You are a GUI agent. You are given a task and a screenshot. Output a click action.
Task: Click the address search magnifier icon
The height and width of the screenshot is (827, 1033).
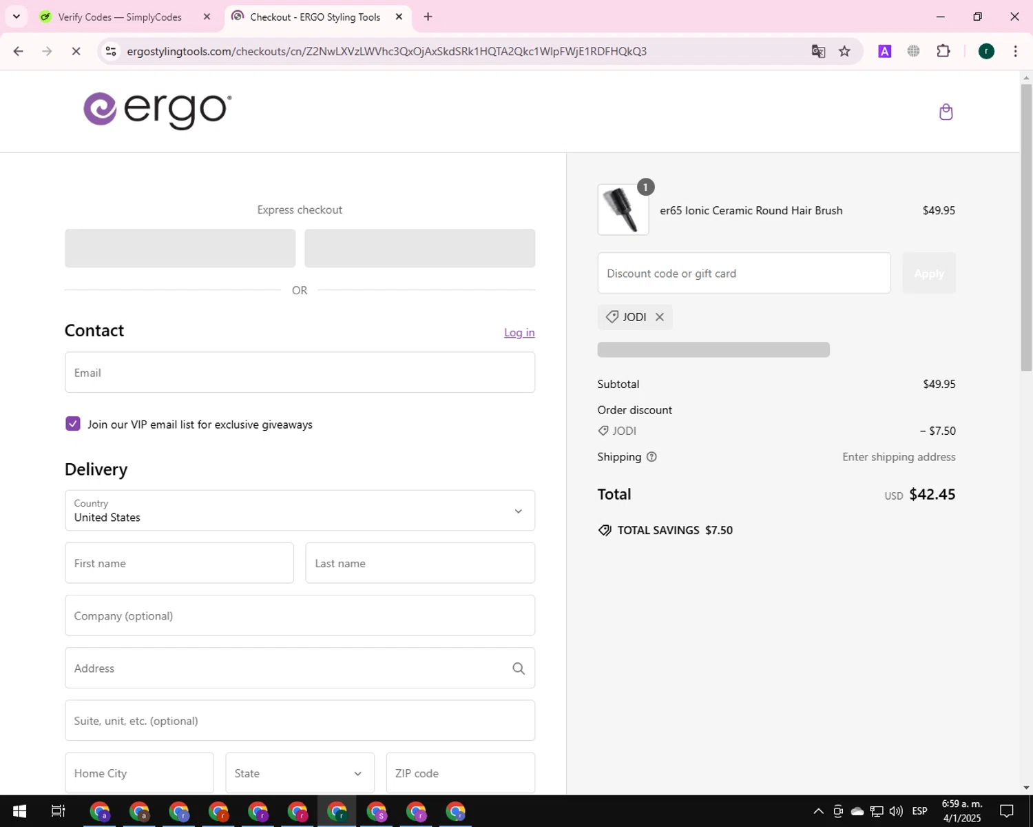point(519,668)
